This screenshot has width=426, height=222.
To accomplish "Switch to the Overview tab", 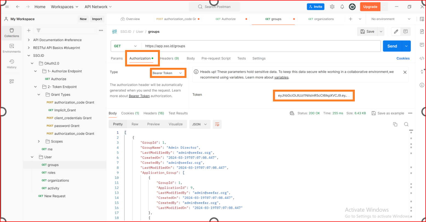I will coord(130,19).
